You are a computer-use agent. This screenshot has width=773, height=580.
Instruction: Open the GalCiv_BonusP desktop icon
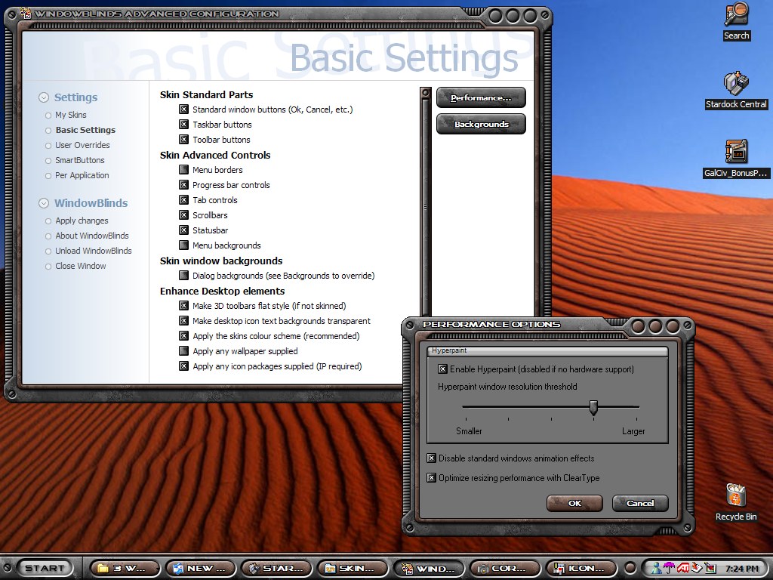(x=736, y=159)
